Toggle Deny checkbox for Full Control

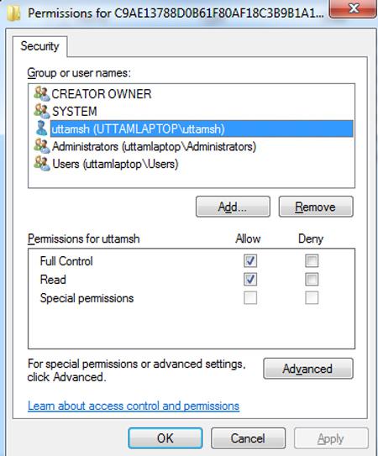tap(312, 261)
